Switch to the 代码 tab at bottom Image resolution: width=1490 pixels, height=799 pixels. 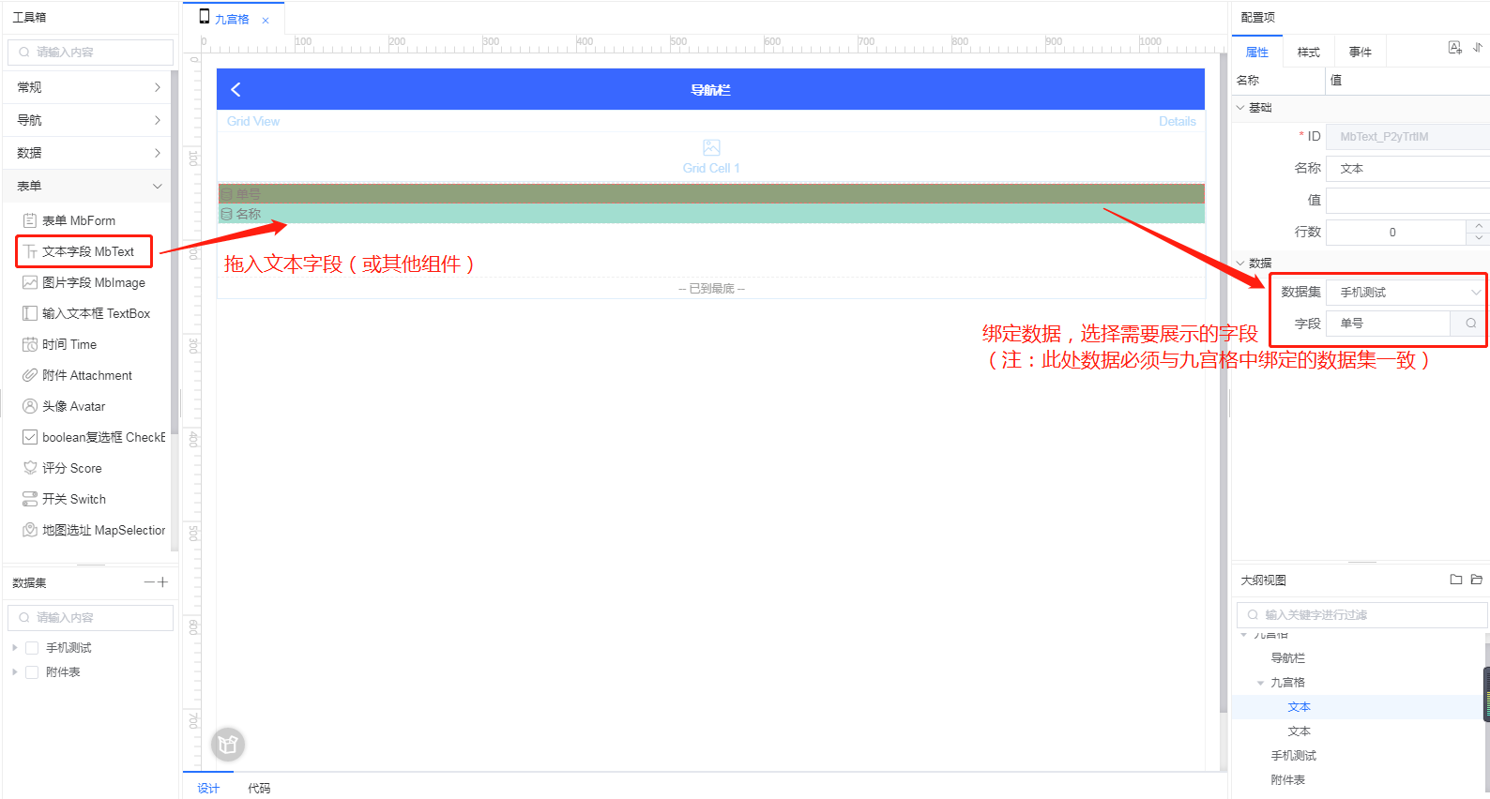[x=259, y=788]
